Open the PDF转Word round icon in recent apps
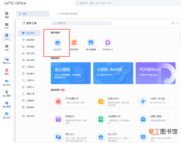The image size is (181, 143). [108, 43]
